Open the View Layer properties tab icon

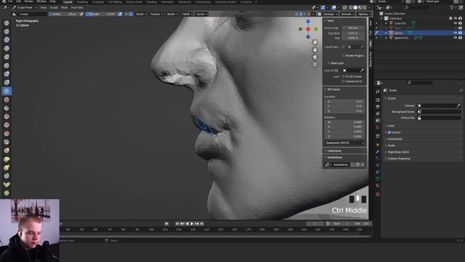point(378,114)
